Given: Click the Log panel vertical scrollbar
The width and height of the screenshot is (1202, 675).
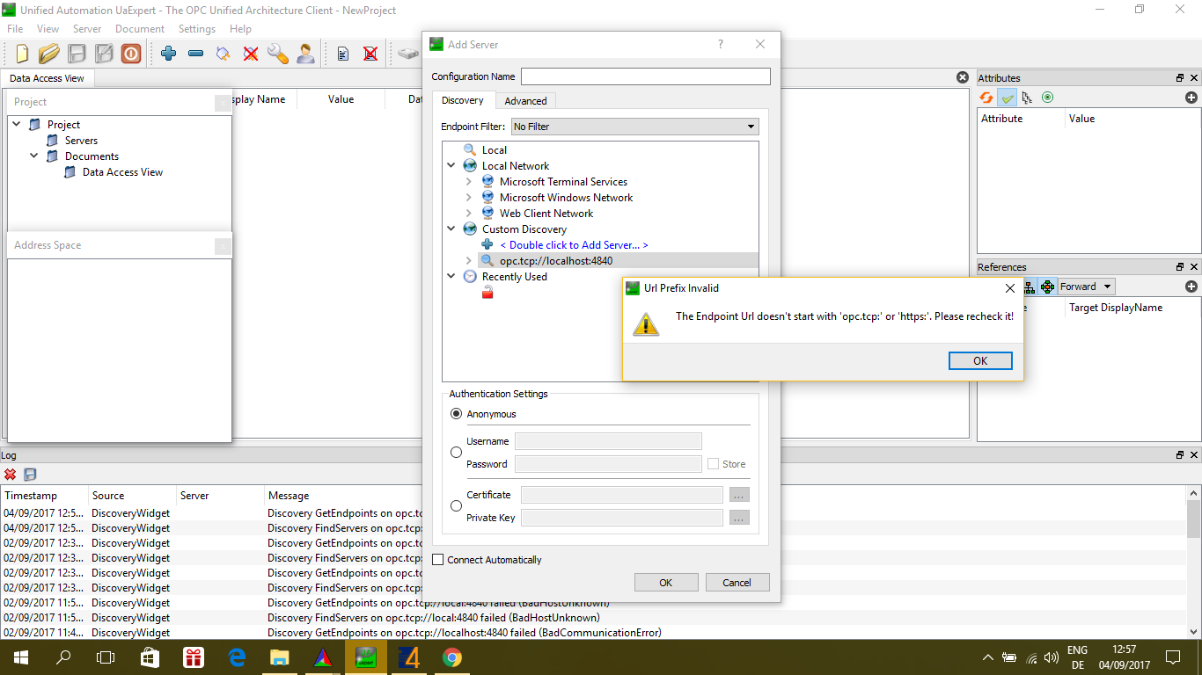Looking at the screenshot, I should pyautogui.click(x=1193, y=562).
